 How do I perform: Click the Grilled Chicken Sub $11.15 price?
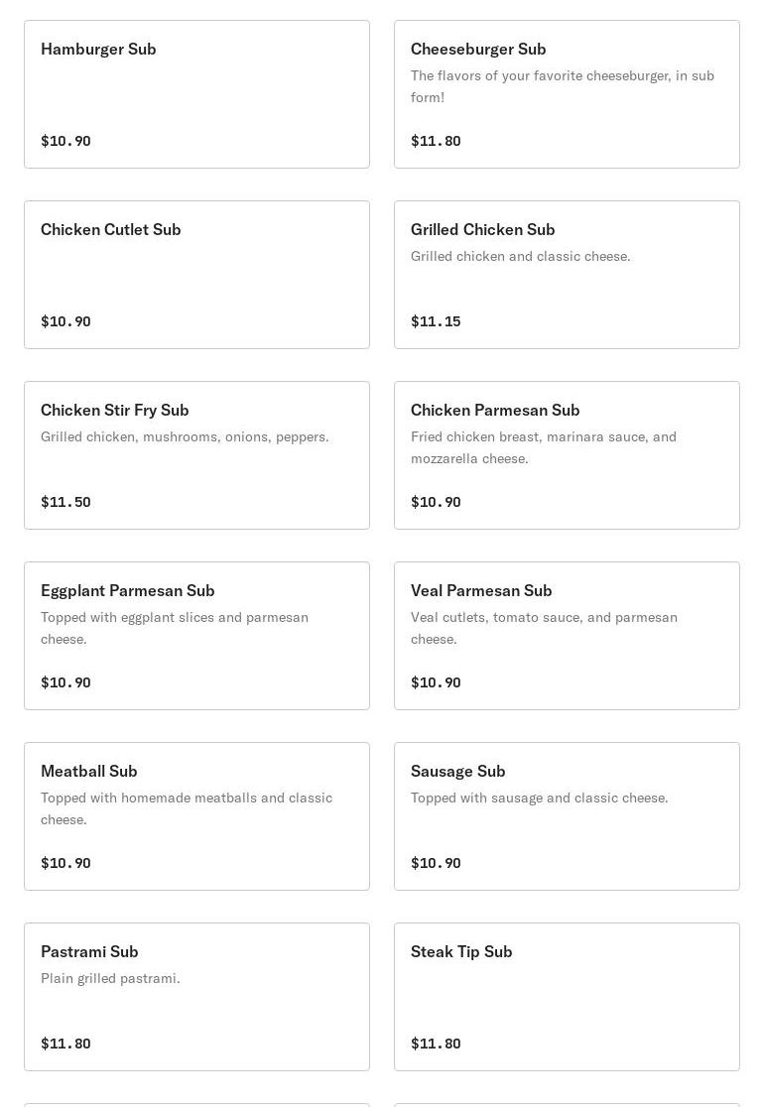click(436, 321)
